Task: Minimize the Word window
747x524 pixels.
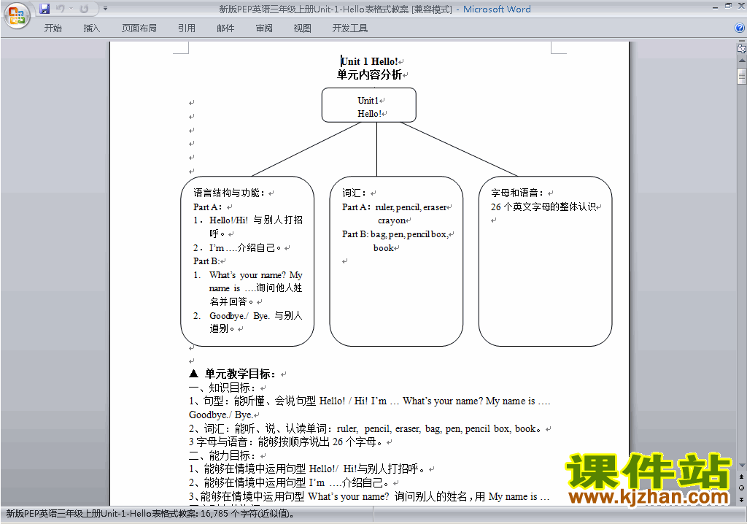Action: coord(715,7)
